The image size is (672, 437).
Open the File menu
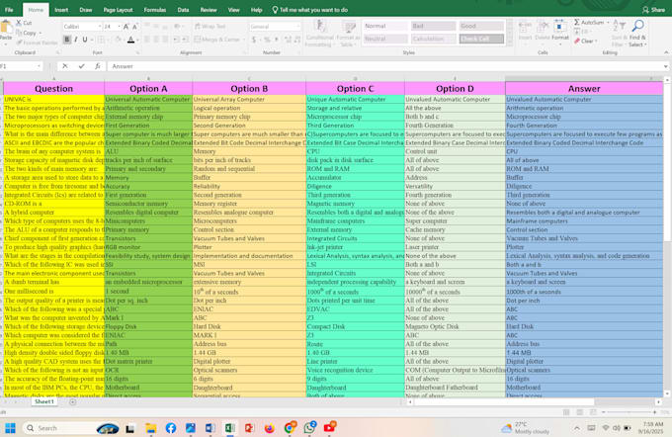tap(9, 10)
